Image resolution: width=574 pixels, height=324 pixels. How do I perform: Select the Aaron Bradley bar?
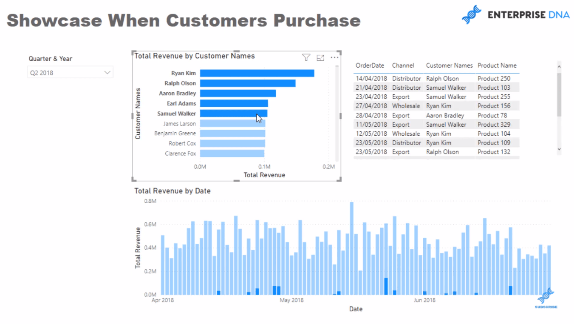(238, 93)
